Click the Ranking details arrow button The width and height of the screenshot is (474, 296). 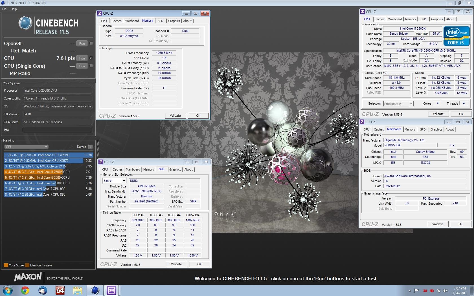pos(90,147)
